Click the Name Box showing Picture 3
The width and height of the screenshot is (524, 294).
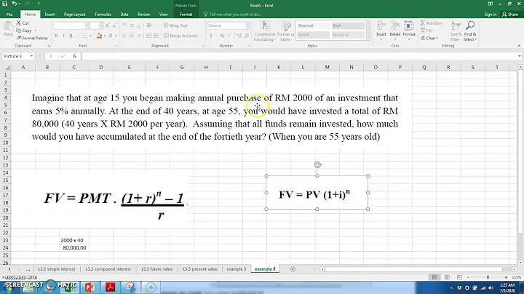18,56
